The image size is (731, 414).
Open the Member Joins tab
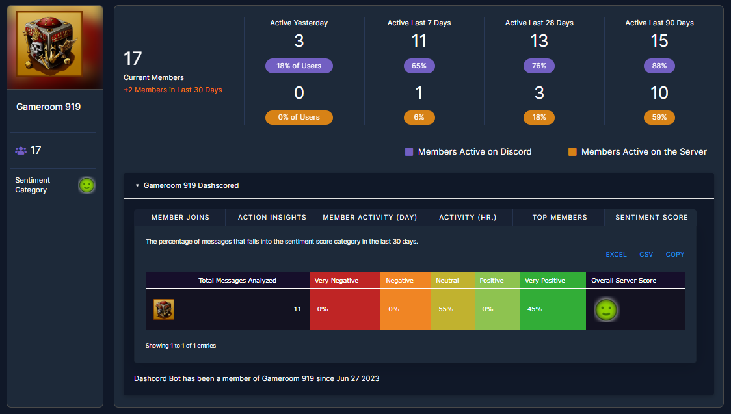coord(180,217)
